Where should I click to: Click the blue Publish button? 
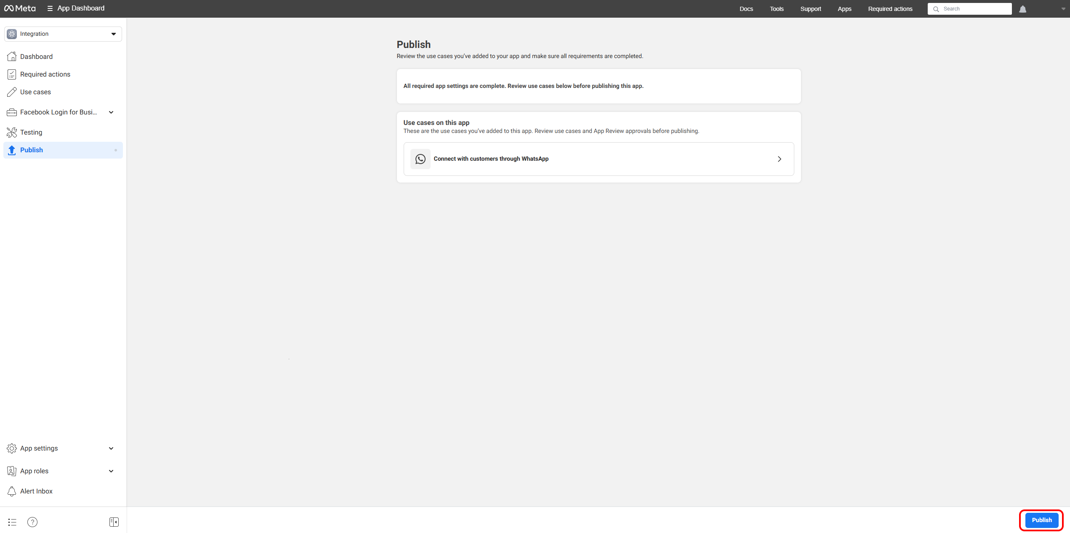coord(1041,520)
